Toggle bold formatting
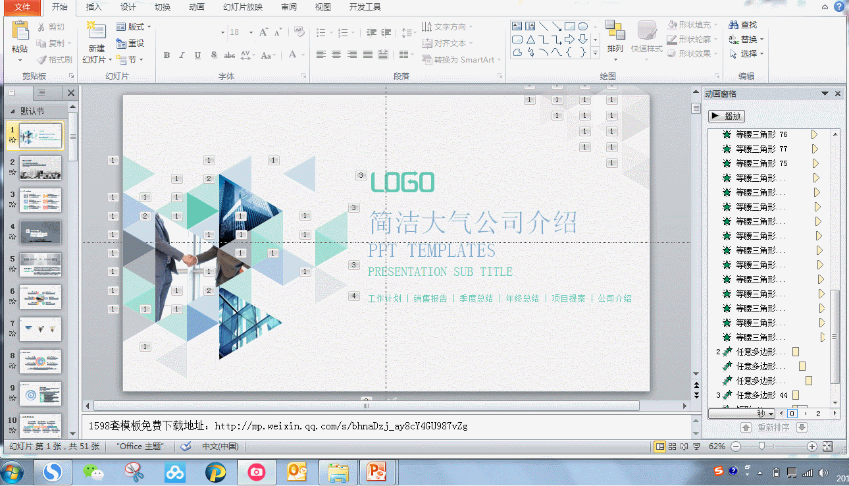 (x=167, y=55)
